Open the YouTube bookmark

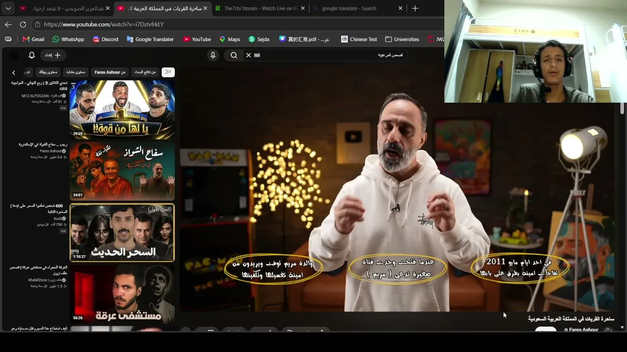click(x=196, y=39)
